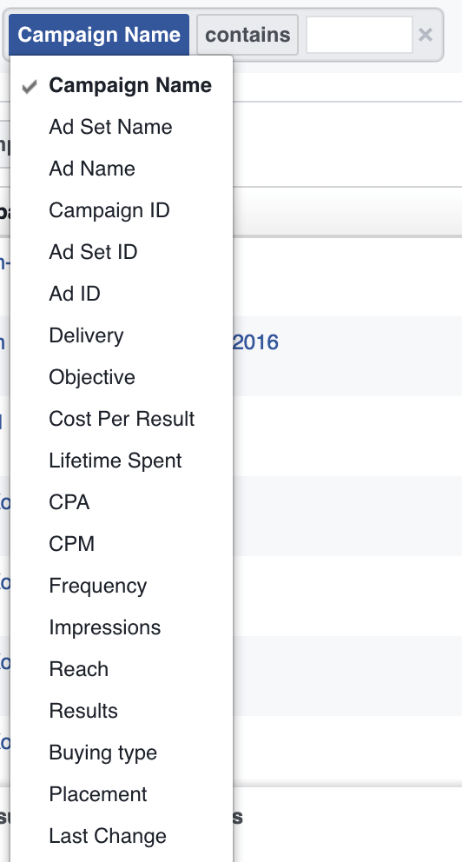Screen dimensions: 462x862
Task: Focus the filter value text field
Action: point(360,35)
